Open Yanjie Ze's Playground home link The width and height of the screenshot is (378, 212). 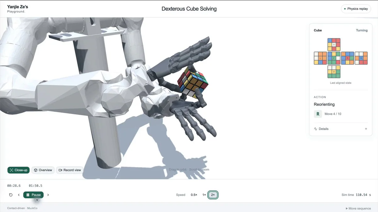click(x=18, y=9)
